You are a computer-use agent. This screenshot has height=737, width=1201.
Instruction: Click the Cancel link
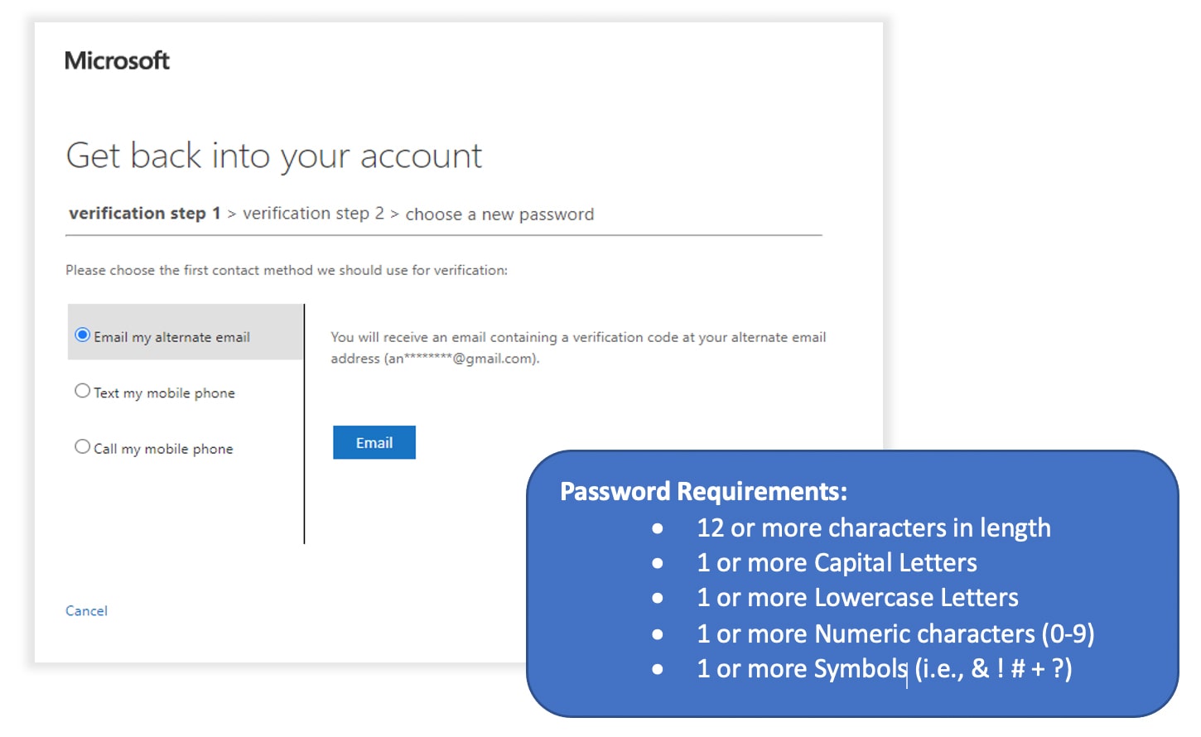pos(87,611)
